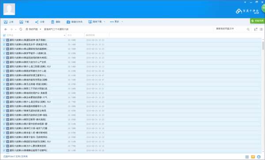Click the 离线下载 text button
Screen dimensions: 265x160
[97, 22]
